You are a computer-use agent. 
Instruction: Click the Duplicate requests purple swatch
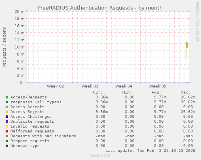point(7,122)
